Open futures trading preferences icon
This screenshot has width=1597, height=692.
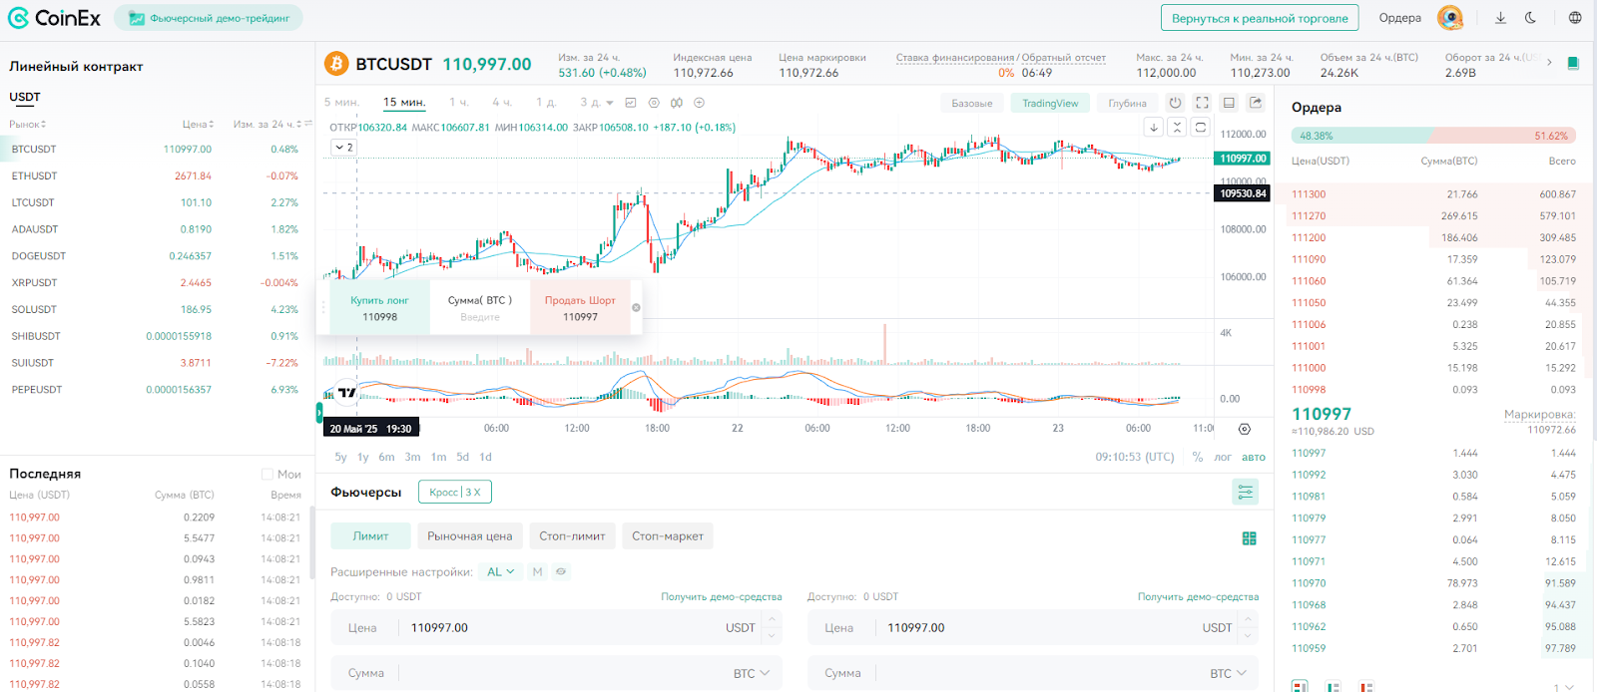point(1246,492)
